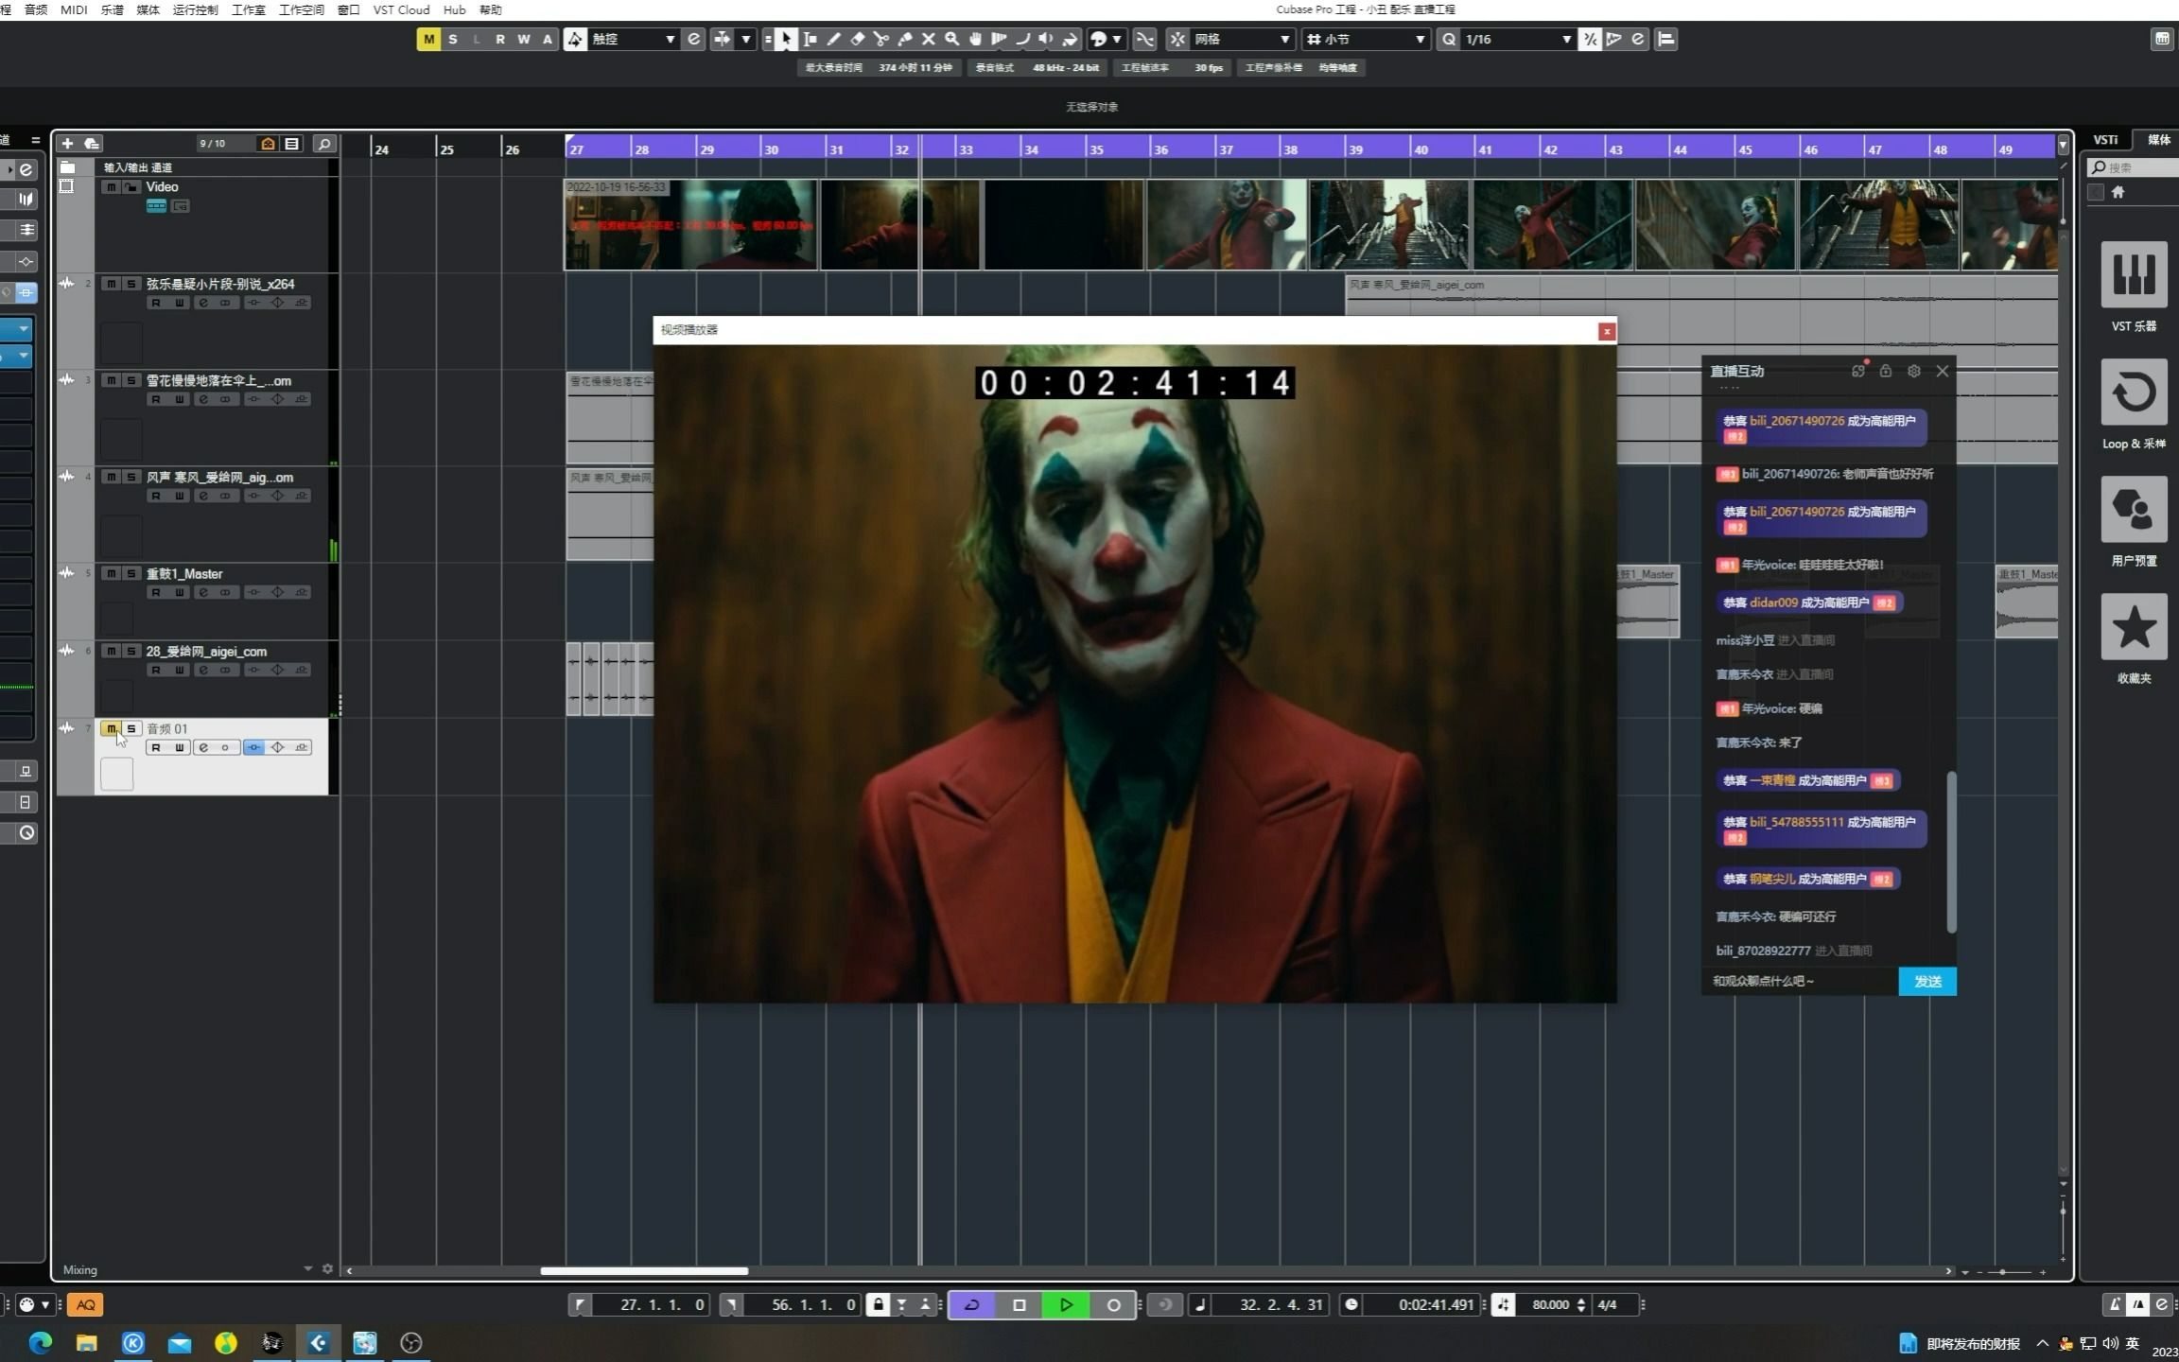Click the media panel search field

tap(2134, 166)
